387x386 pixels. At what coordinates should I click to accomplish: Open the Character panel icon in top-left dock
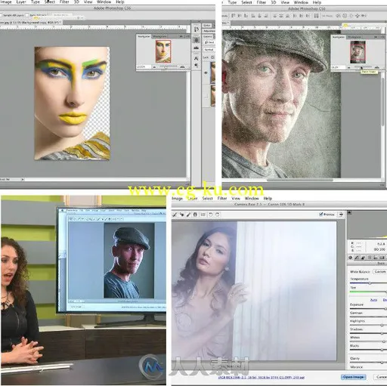197,58
